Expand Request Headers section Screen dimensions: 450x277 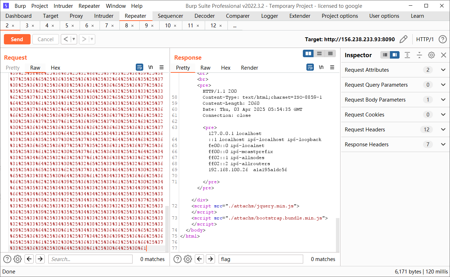[x=443, y=130]
